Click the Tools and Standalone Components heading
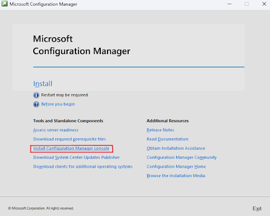270x216 pixels. pos(68,121)
